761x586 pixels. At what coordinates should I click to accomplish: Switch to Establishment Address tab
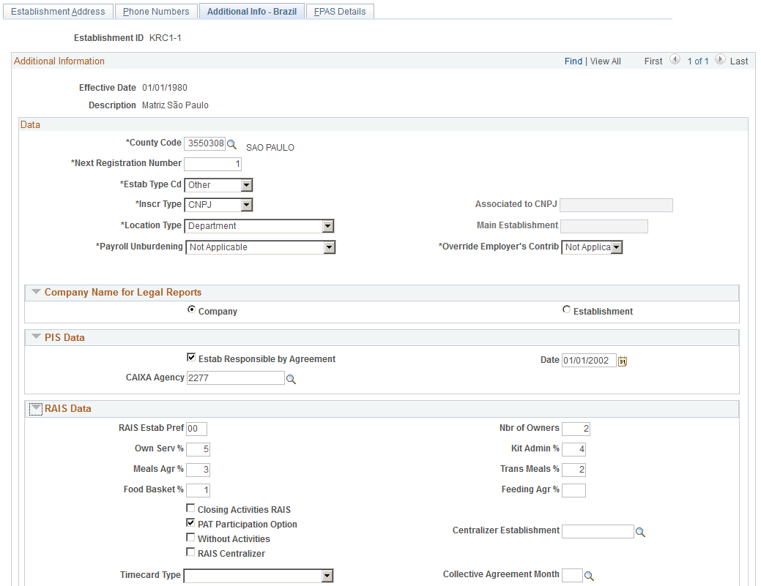[x=59, y=11]
